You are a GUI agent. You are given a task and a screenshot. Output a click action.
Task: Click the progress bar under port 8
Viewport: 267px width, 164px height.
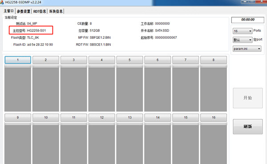[x=214, y=66]
